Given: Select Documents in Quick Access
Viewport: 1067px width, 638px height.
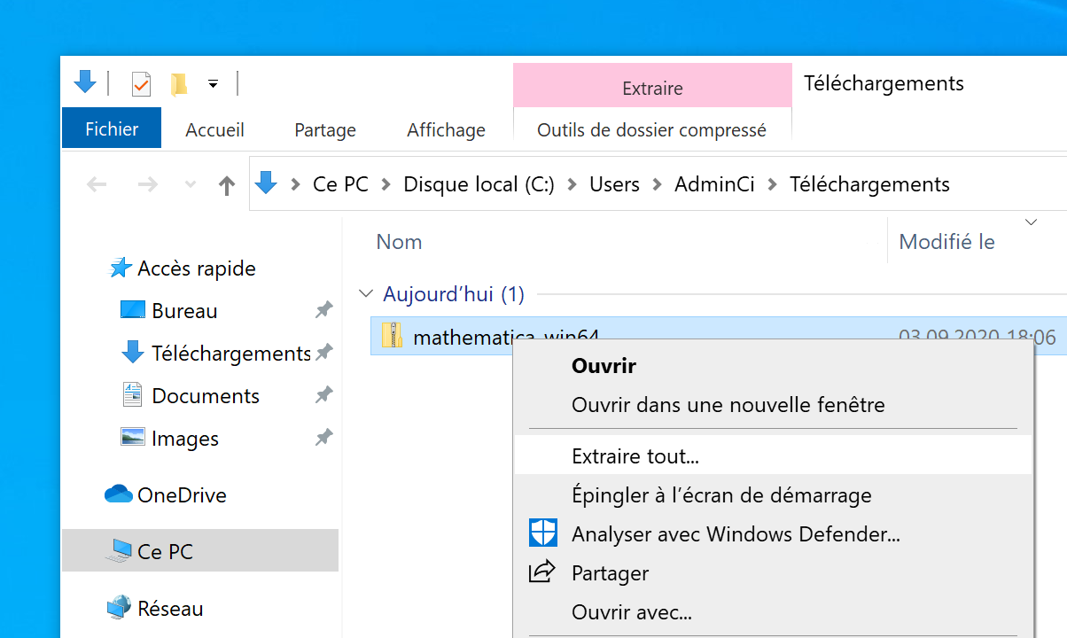Looking at the screenshot, I should pyautogui.click(x=205, y=396).
